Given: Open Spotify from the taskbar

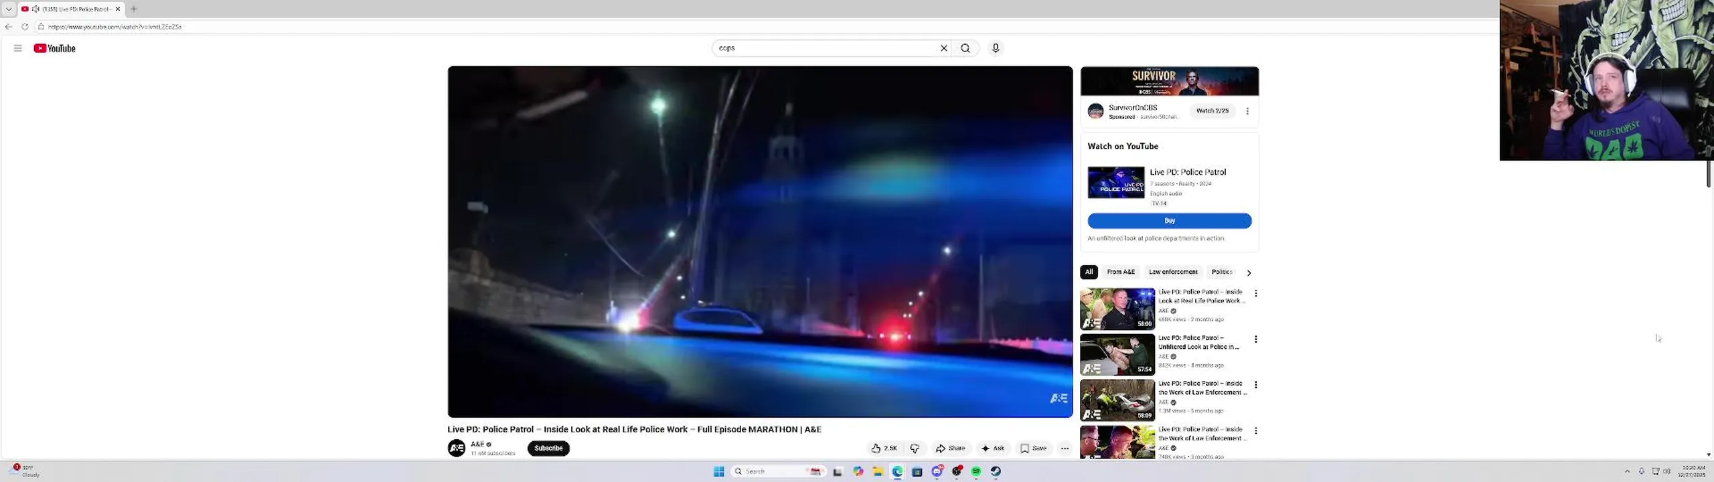Looking at the screenshot, I should [x=976, y=471].
